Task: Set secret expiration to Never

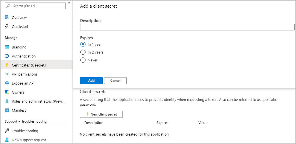Action: 83,60
